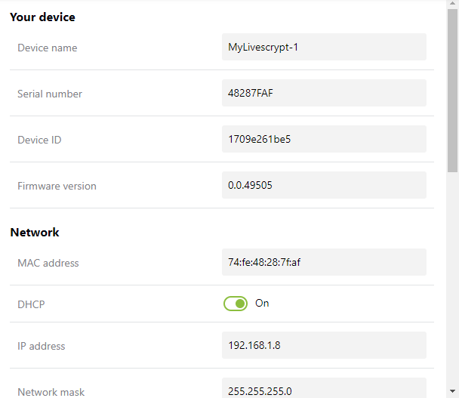The height and width of the screenshot is (398, 459).
Task: Click the Device name label
Action: 48,48
